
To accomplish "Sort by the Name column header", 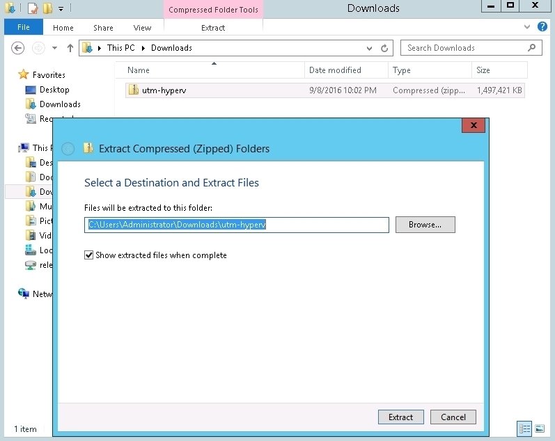I will tap(211, 70).
